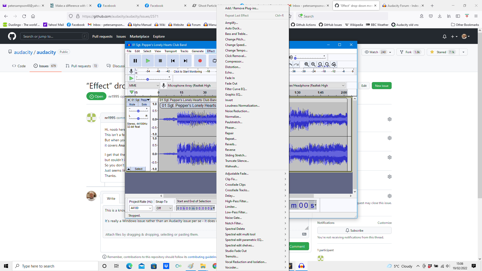This screenshot has width=482, height=271.
Task: Click to Start Monitoring the recording meter
Action: point(188,71)
